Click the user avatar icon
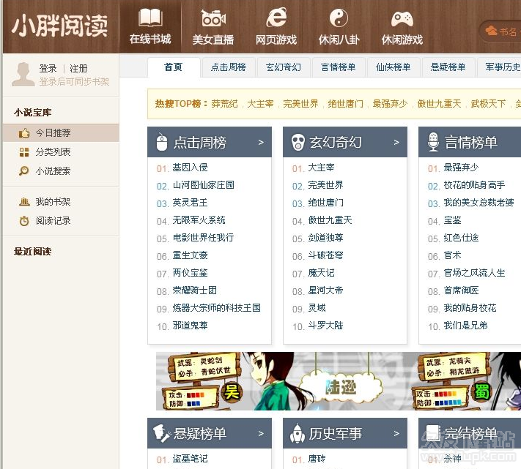The image size is (521, 469). point(23,75)
